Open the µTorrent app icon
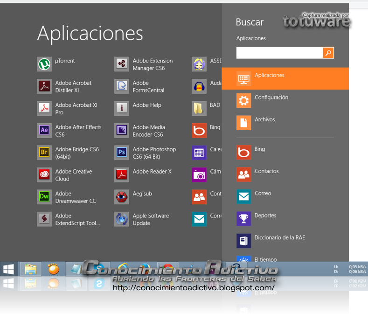 44,64
